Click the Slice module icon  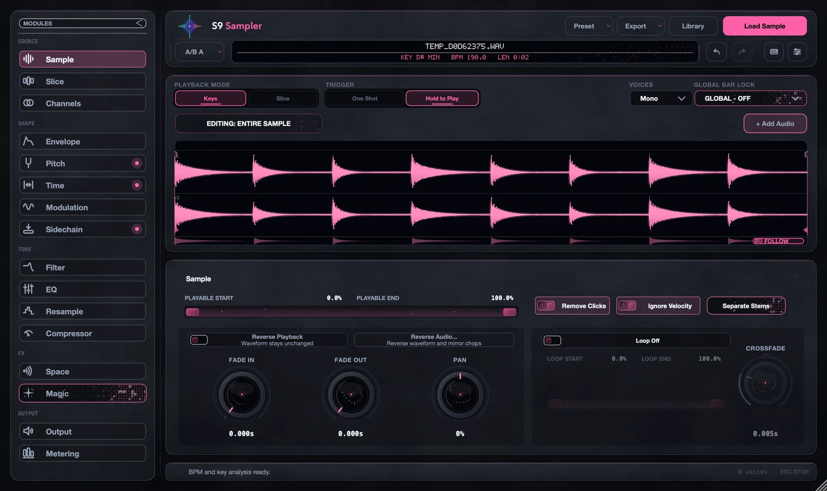(28, 81)
